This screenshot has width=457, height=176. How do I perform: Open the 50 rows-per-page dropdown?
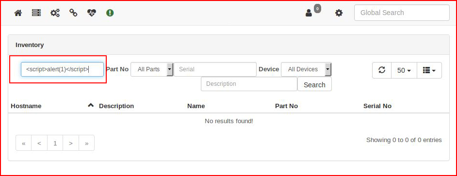[404, 70]
